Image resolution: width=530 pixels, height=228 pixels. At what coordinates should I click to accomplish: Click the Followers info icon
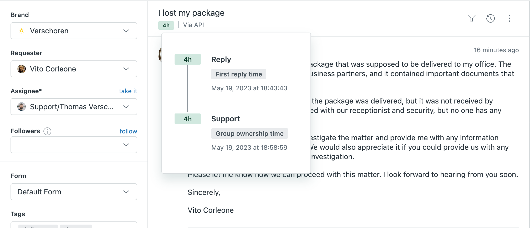pos(47,131)
